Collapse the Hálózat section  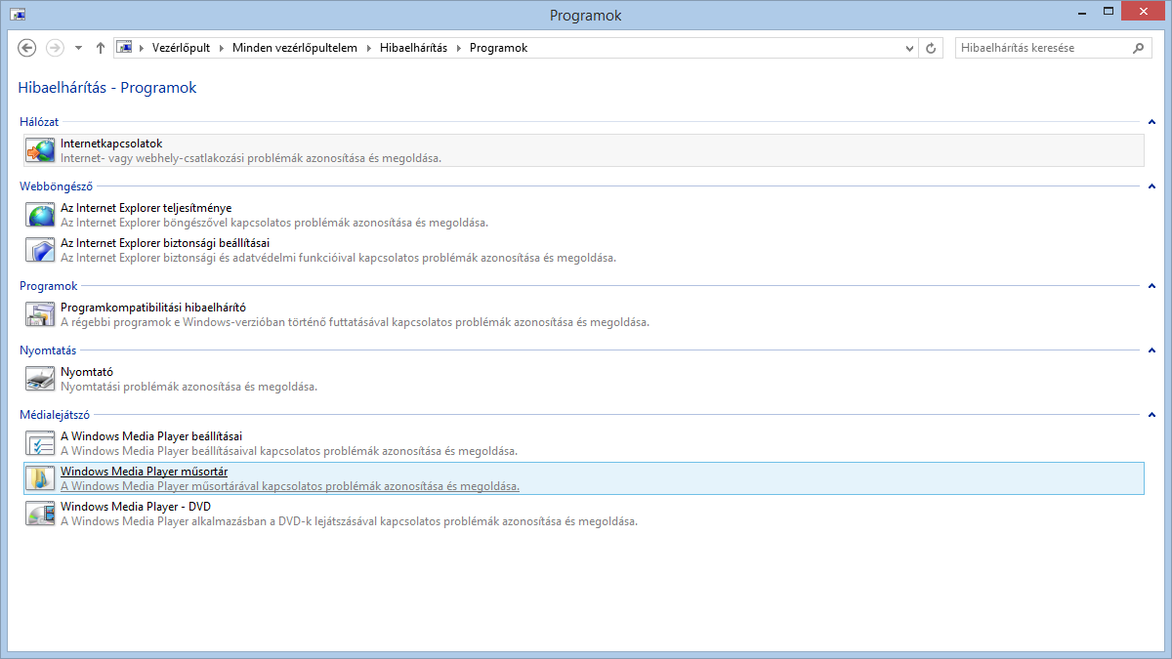click(1152, 122)
